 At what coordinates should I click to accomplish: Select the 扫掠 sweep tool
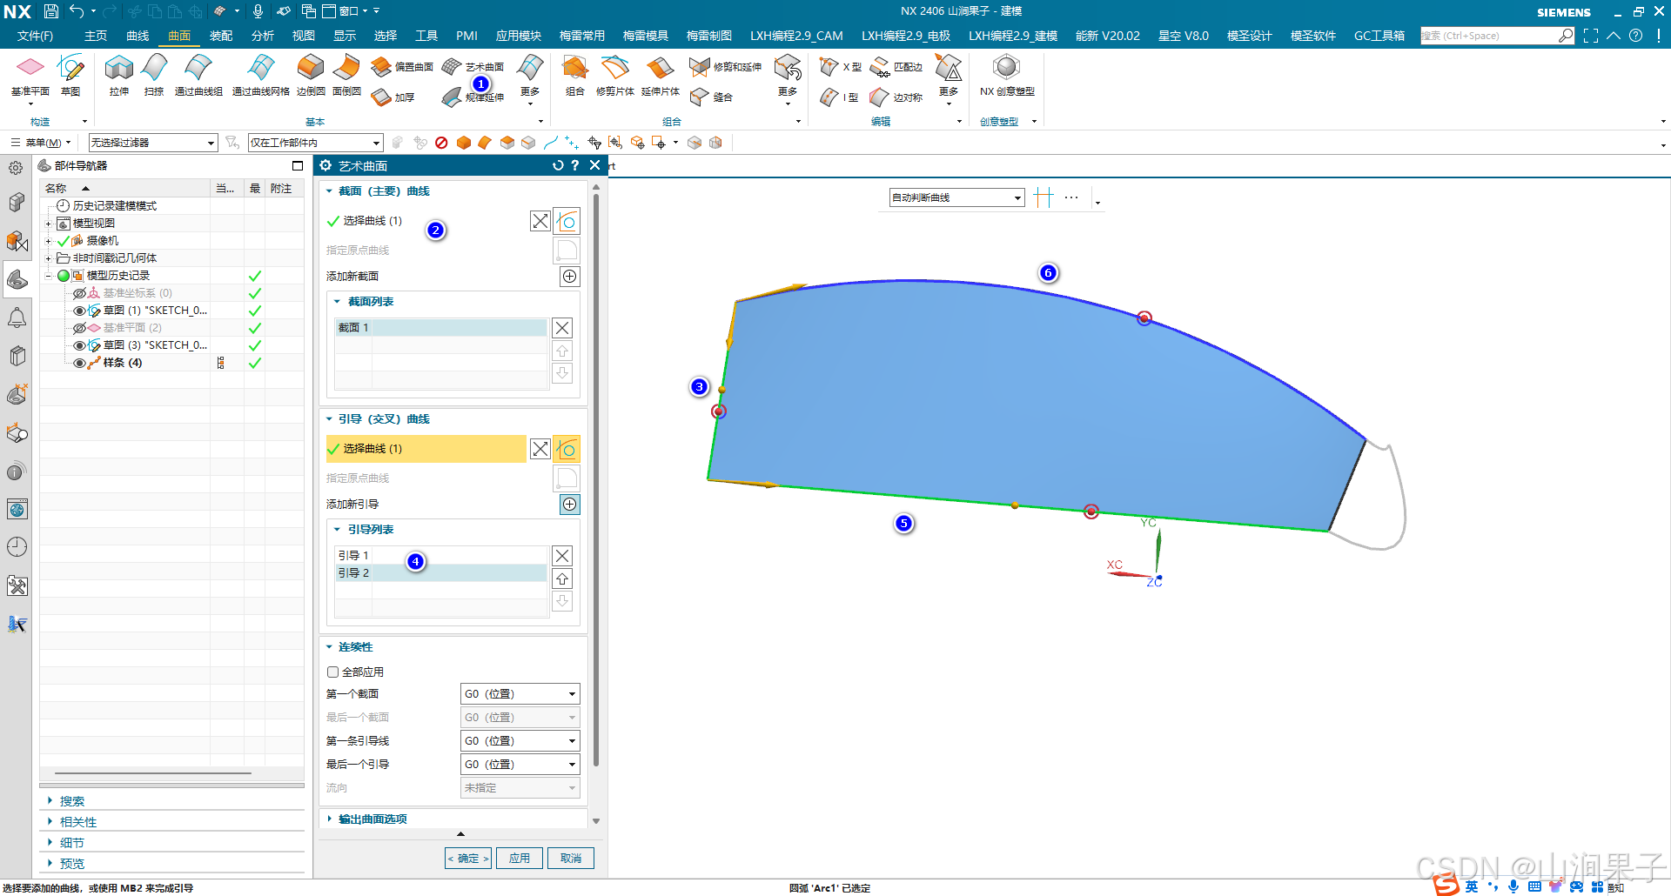154,76
